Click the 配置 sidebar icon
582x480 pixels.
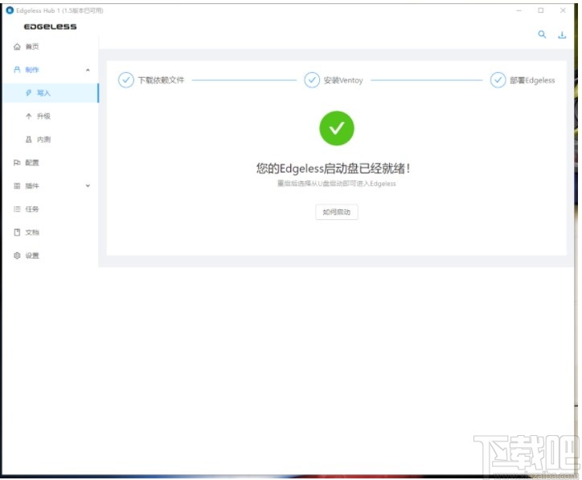[x=17, y=162]
